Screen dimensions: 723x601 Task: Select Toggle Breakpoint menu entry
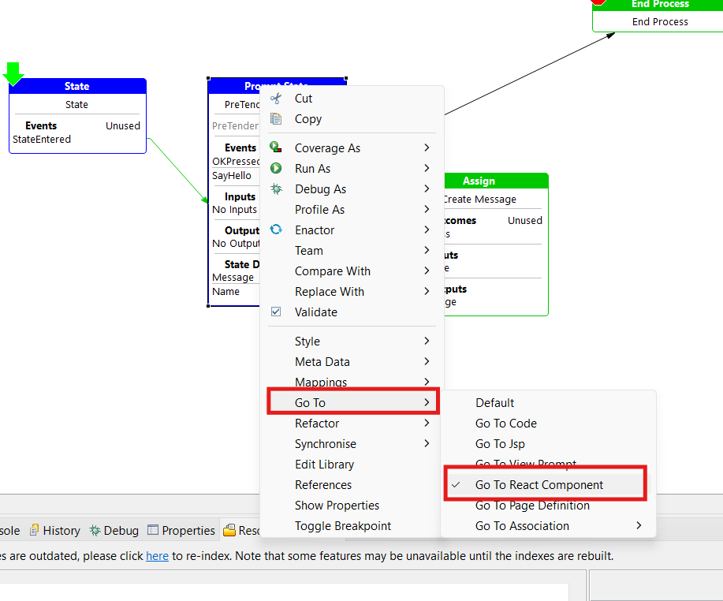pos(352,526)
